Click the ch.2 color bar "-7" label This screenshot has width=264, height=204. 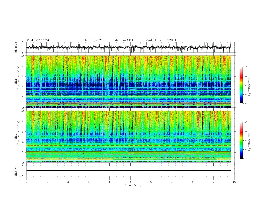point(246,159)
